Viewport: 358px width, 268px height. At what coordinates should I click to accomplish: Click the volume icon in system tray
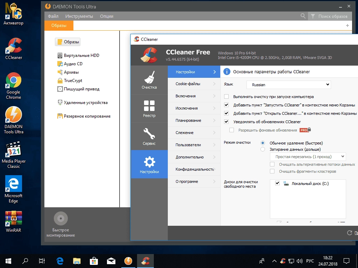pyautogui.click(x=299, y=261)
